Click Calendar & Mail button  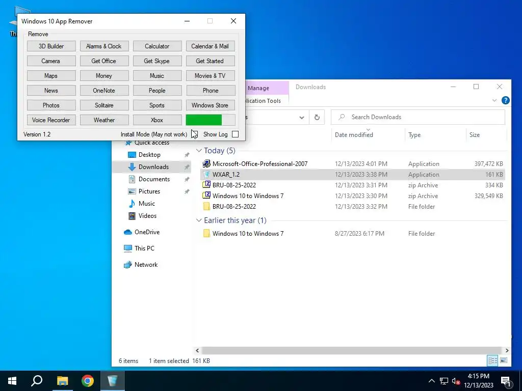point(210,46)
